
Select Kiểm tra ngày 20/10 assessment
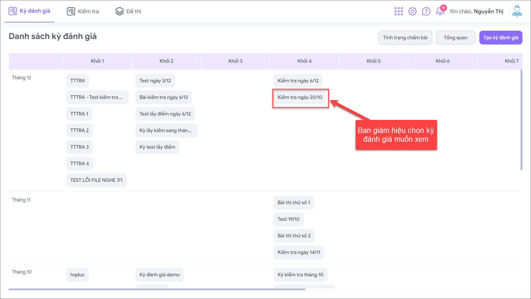[300, 97]
